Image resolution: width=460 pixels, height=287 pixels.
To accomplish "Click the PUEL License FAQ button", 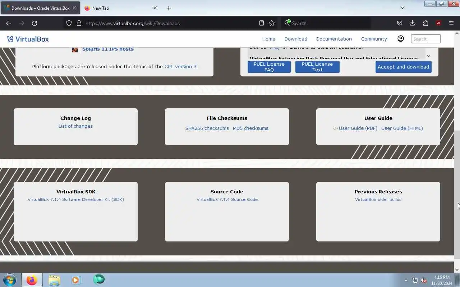I will coord(269,67).
